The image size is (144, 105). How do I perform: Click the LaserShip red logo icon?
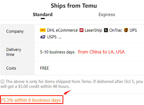pos(82,30)
